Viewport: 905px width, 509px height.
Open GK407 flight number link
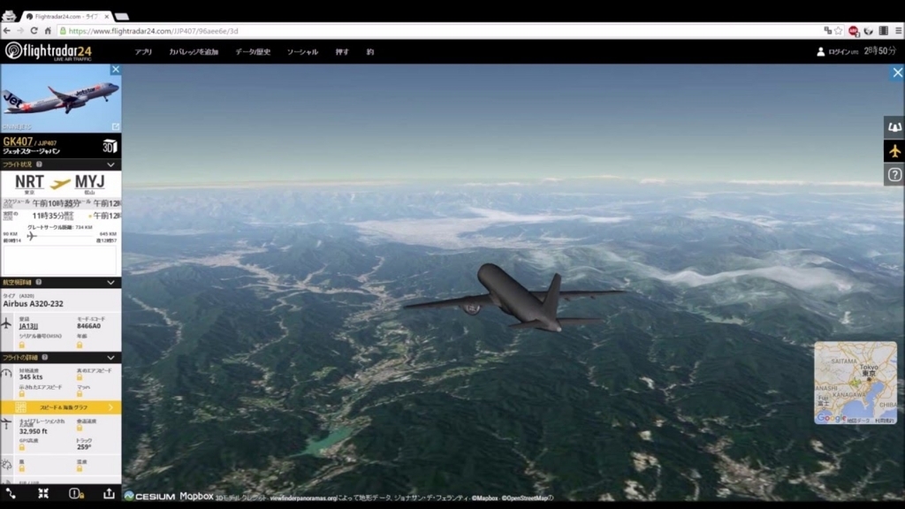[x=18, y=141]
